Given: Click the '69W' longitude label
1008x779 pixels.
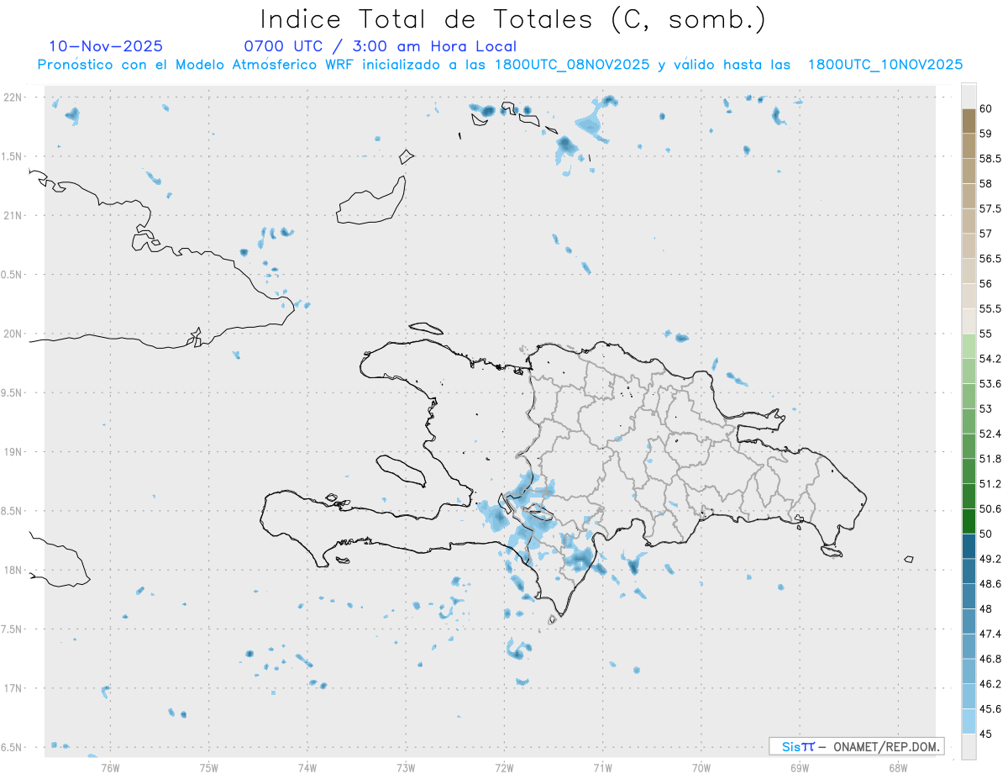Looking at the screenshot, I should (x=800, y=767).
